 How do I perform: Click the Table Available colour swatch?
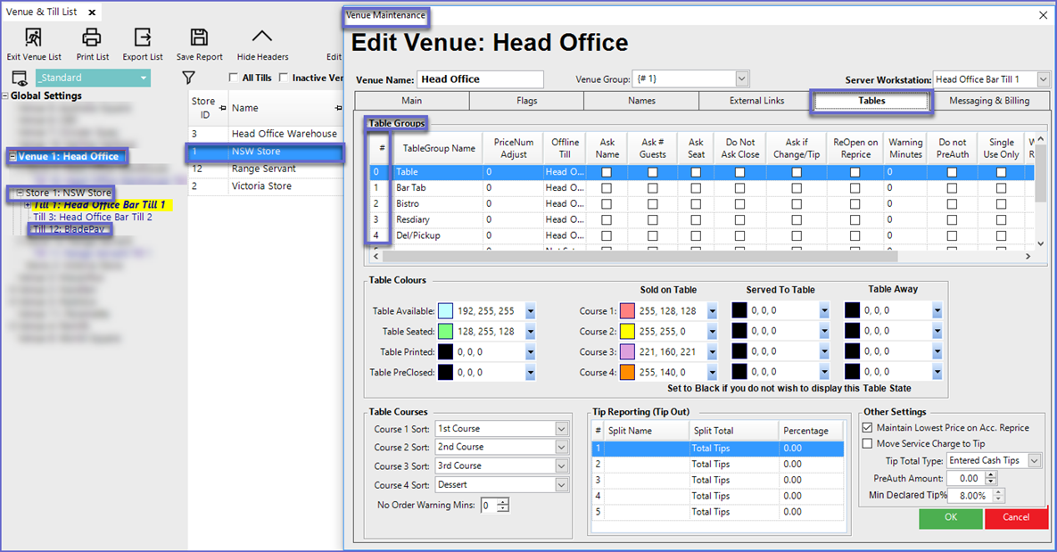pos(446,311)
